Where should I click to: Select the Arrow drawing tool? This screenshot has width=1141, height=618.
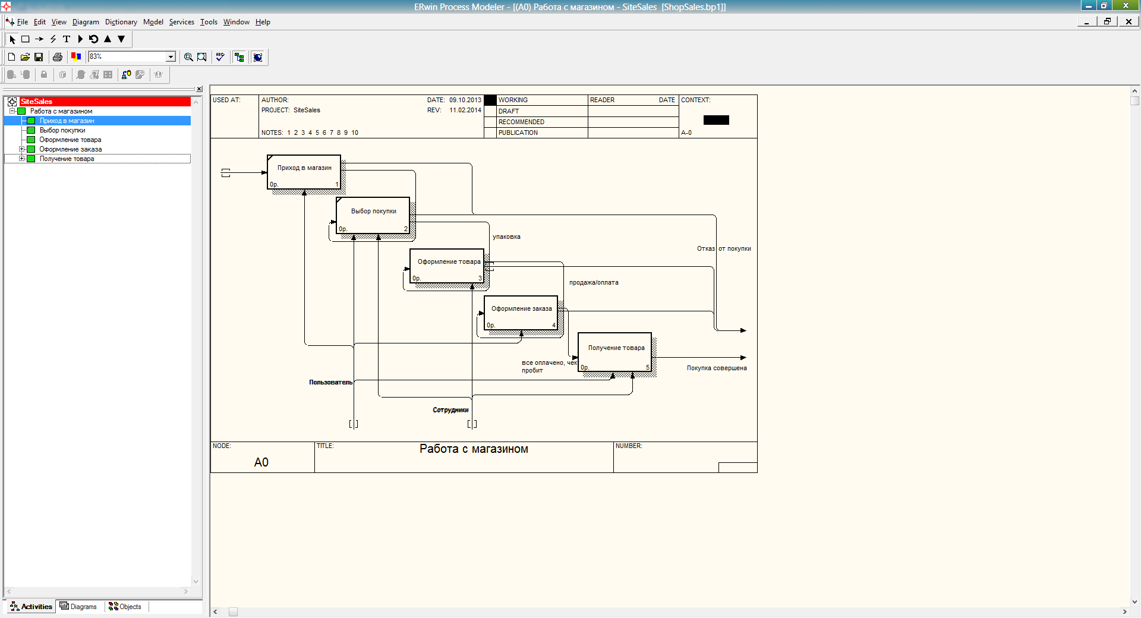click(x=39, y=39)
